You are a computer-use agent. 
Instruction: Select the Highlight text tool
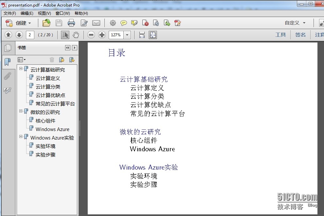[135, 23]
